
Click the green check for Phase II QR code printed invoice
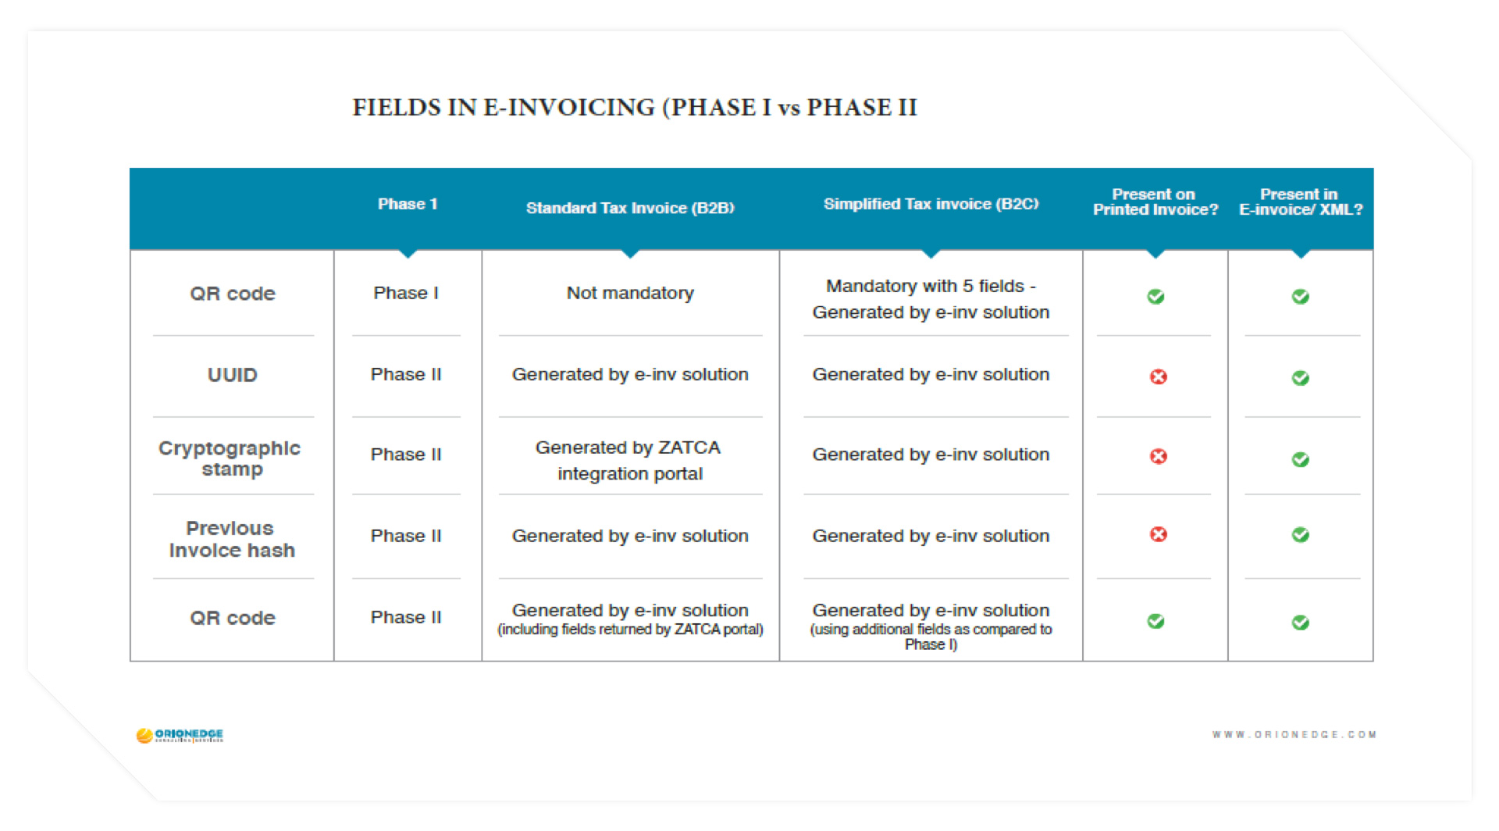1155,621
